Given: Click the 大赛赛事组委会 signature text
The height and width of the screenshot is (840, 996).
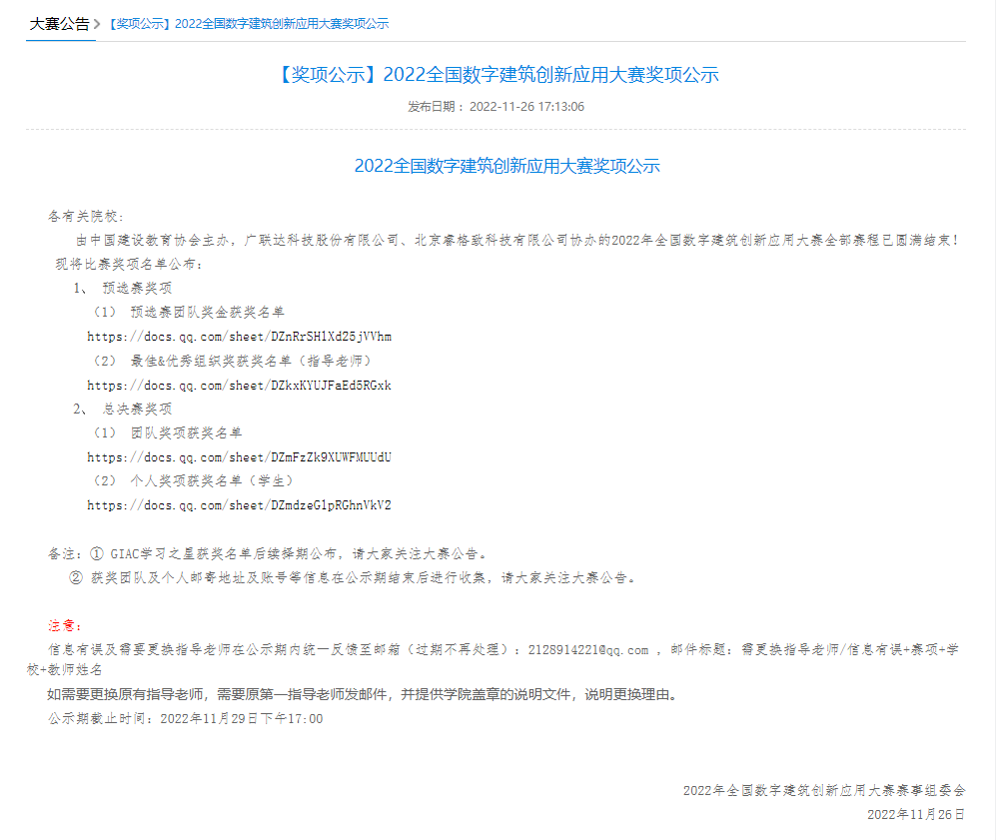Looking at the screenshot, I should click(x=823, y=790).
